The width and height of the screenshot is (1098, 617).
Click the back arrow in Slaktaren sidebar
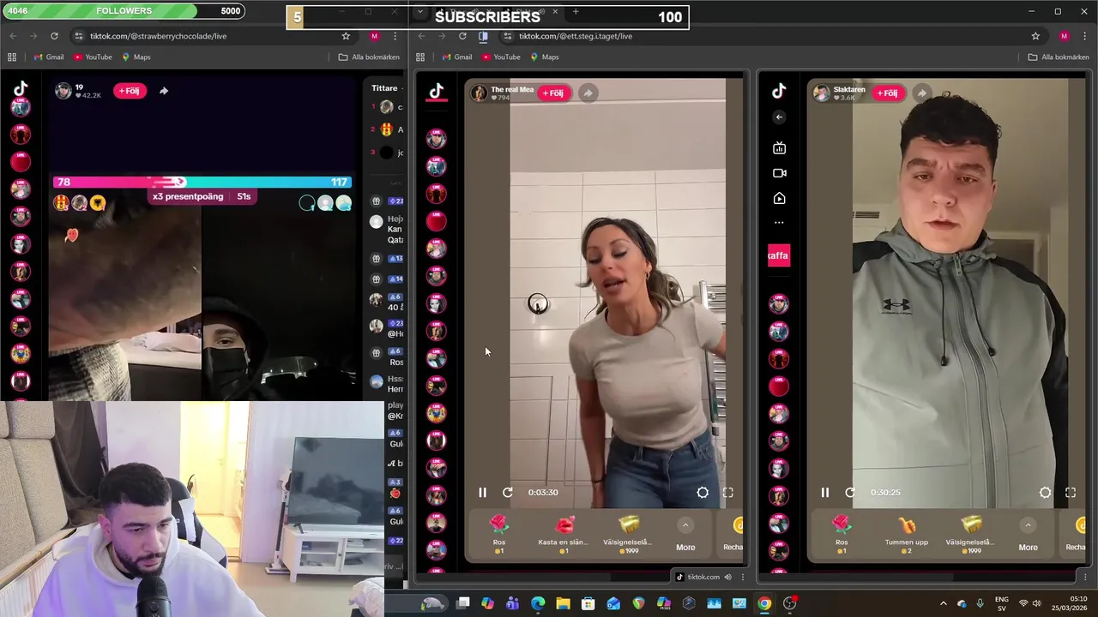pyautogui.click(x=779, y=117)
